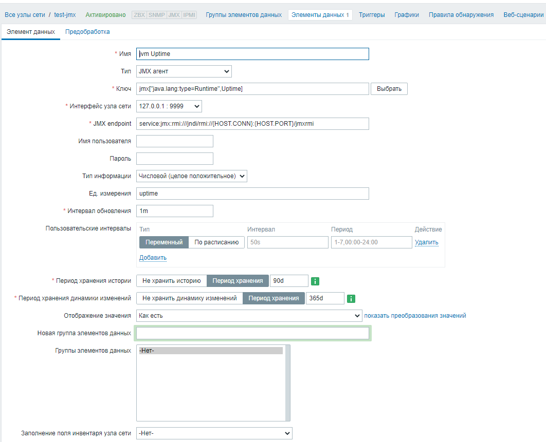Switch to the "Предобработка" tab
Image resolution: width=546 pixels, height=442 pixels.
click(x=87, y=32)
